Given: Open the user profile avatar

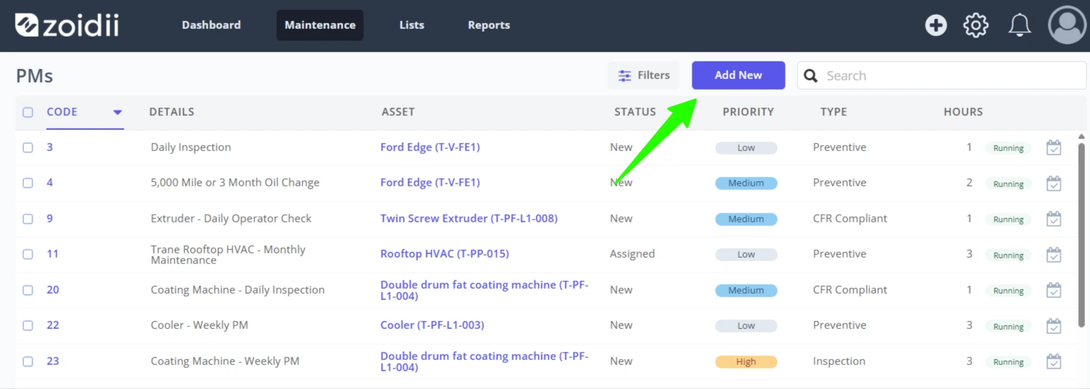Looking at the screenshot, I should pos(1067,25).
